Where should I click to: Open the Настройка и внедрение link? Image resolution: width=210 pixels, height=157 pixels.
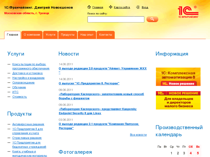pos(28,78)
